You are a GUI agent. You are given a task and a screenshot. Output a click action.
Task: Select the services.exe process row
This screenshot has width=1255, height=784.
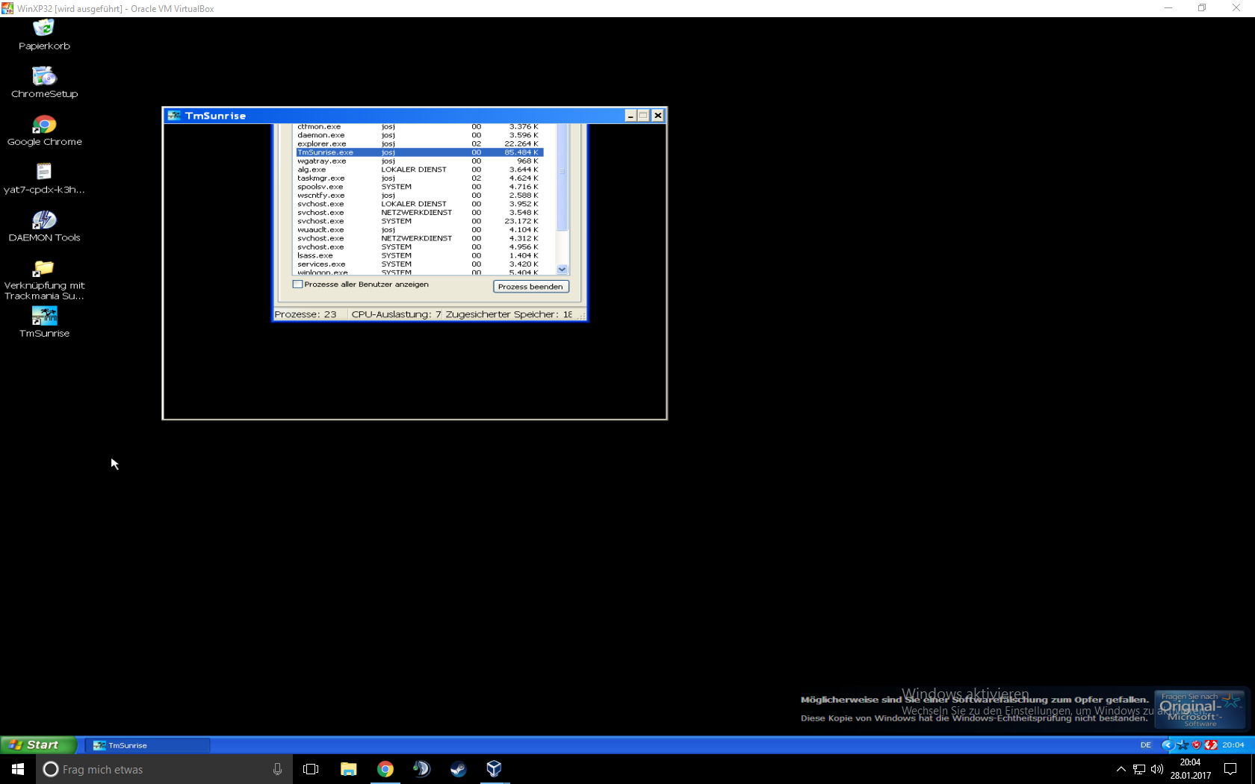tap(419, 264)
